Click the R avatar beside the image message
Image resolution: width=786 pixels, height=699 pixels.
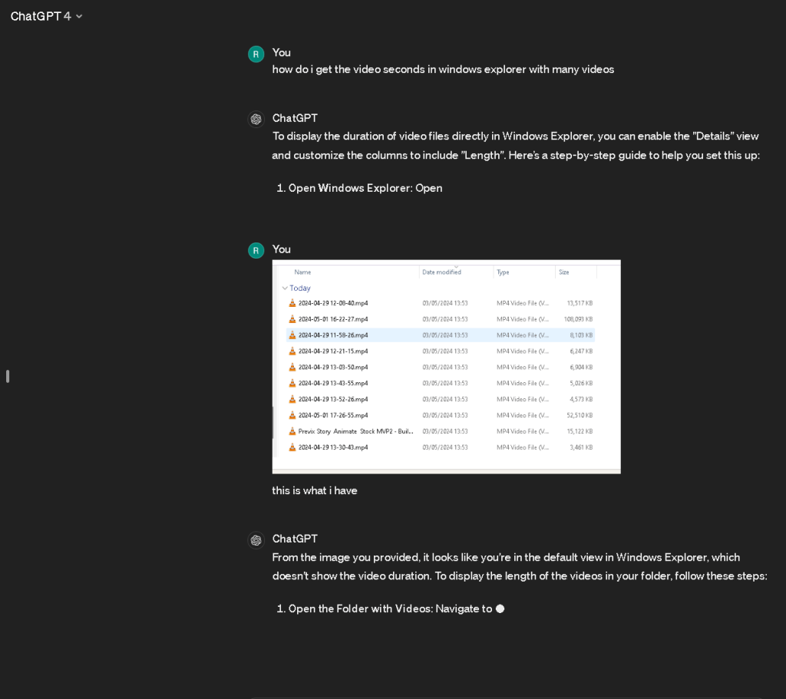click(256, 250)
